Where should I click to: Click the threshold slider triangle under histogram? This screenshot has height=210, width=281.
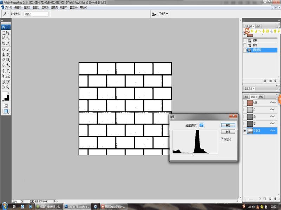(x=193, y=155)
